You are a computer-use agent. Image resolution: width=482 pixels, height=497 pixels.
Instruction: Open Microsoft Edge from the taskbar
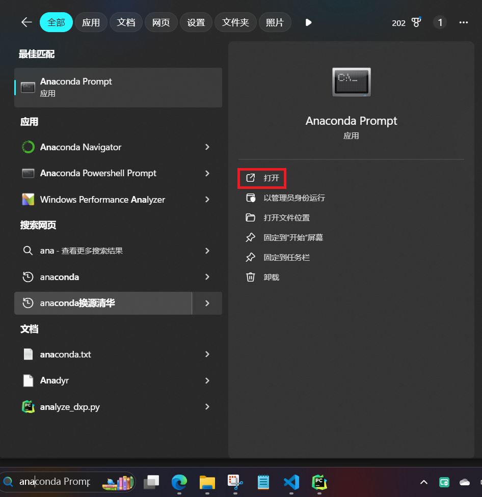point(179,482)
